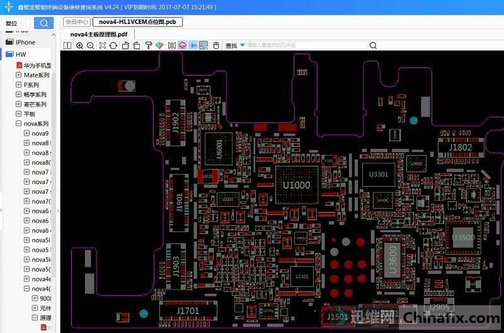
Task: Click the search magnifier beside component field
Action: coord(373,45)
